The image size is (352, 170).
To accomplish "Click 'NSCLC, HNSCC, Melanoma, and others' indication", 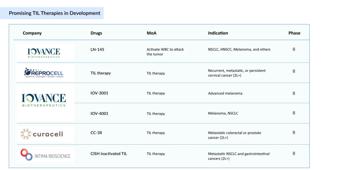I will [x=239, y=50].
